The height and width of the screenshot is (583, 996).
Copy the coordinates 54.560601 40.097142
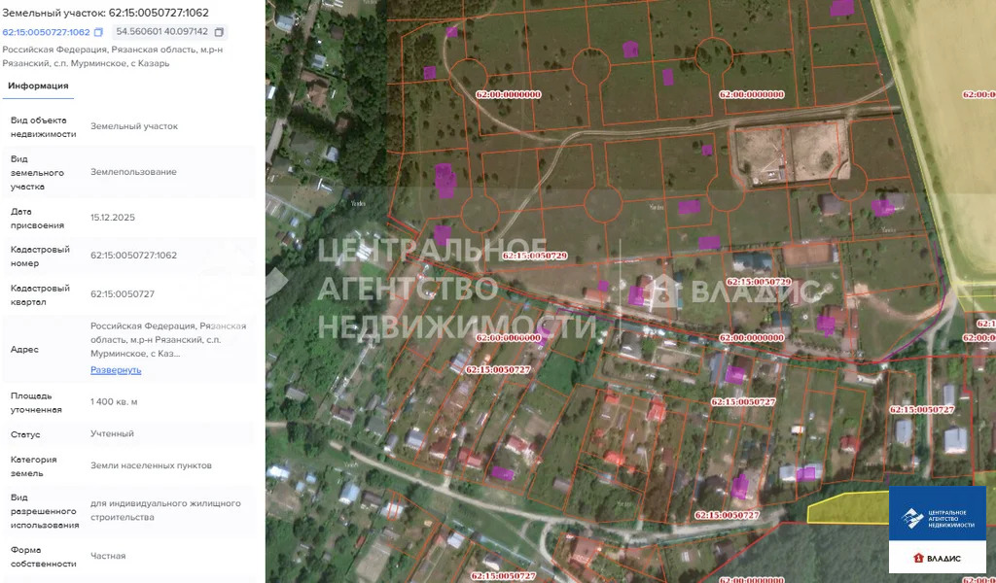point(219,32)
